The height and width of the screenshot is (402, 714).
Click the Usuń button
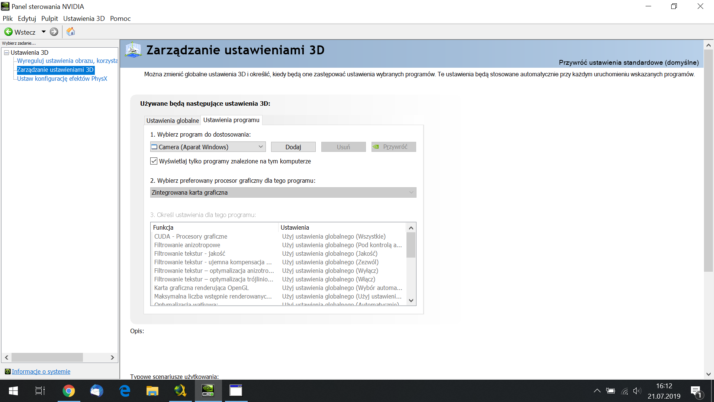pyautogui.click(x=343, y=147)
